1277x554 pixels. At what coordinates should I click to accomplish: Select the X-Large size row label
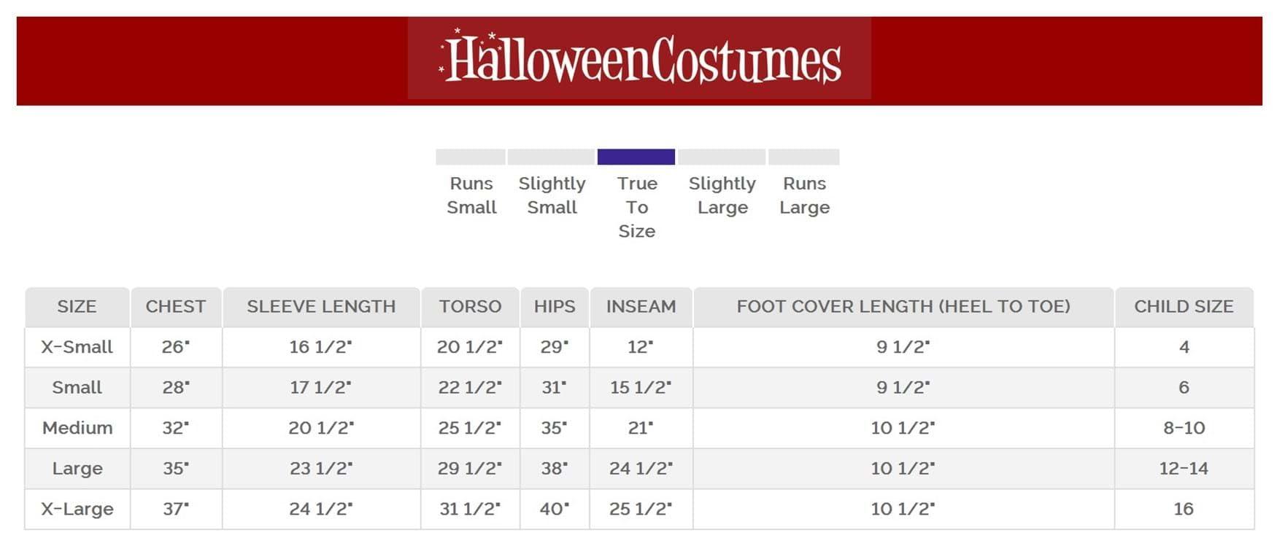point(77,509)
